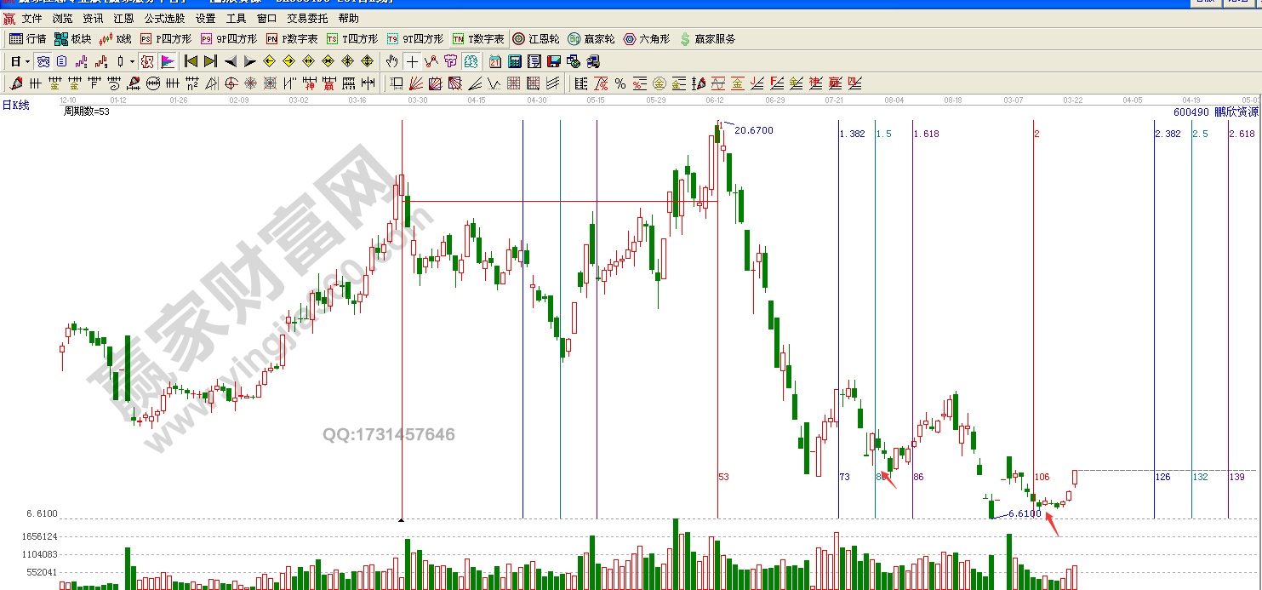Toggle the pink flag marker button

[x=168, y=61]
